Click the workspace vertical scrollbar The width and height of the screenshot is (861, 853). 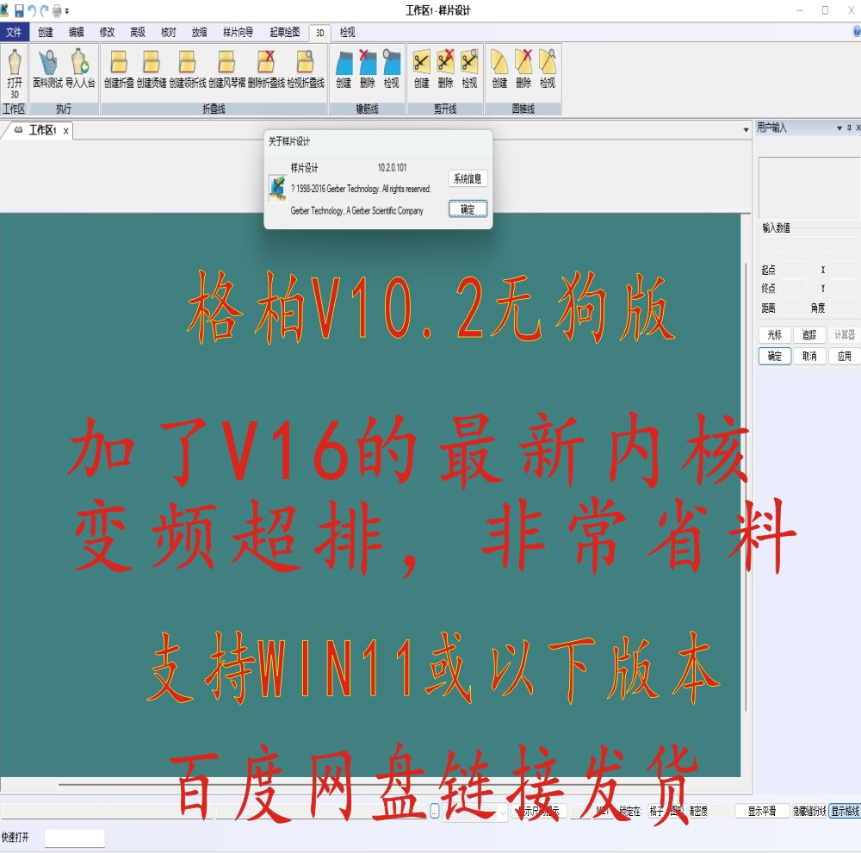tap(746, 487)
